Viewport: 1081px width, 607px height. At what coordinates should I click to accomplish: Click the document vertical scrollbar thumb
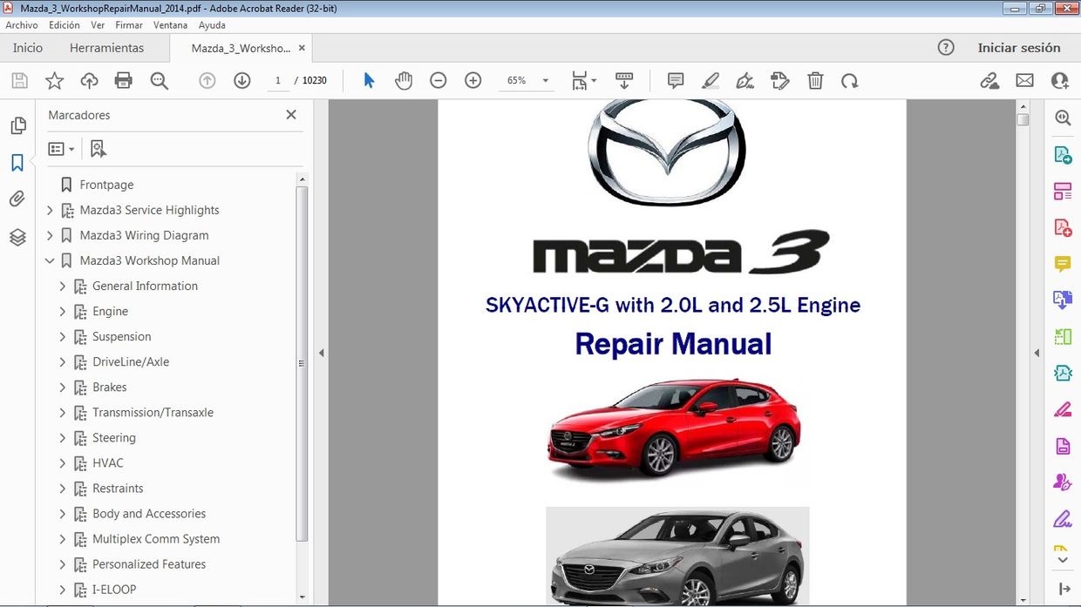1023,120
